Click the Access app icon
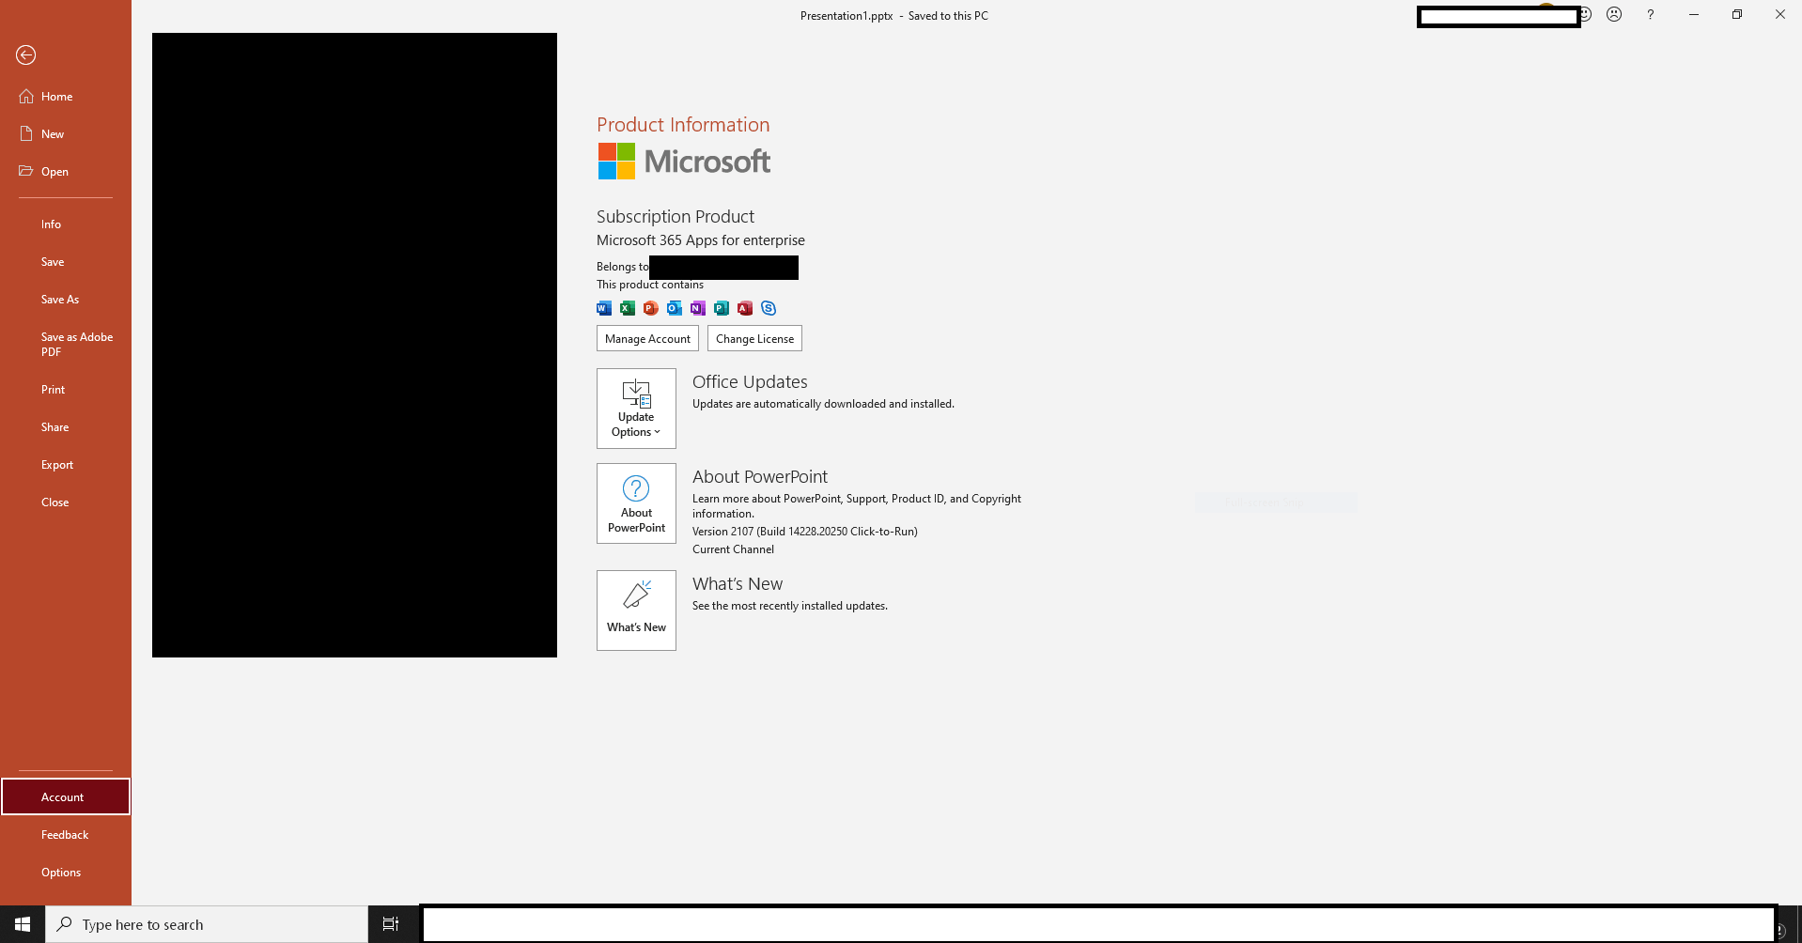 (x=745, y=308)
